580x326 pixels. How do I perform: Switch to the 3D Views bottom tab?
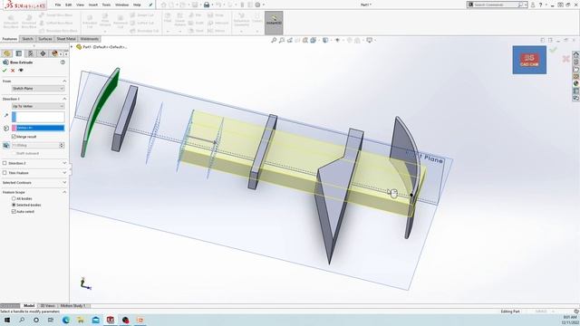[x=47, y=306]
